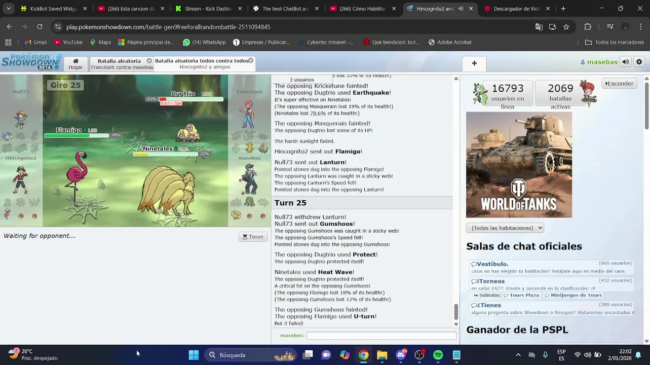Click the battle log scrollbar thumb
Screen dimensions: 650x365
(x=456, y=312)
